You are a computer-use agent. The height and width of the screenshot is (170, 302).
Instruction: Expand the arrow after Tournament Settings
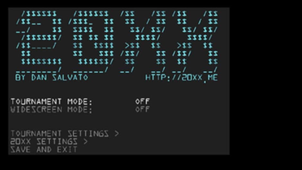(x=117, y=133)
